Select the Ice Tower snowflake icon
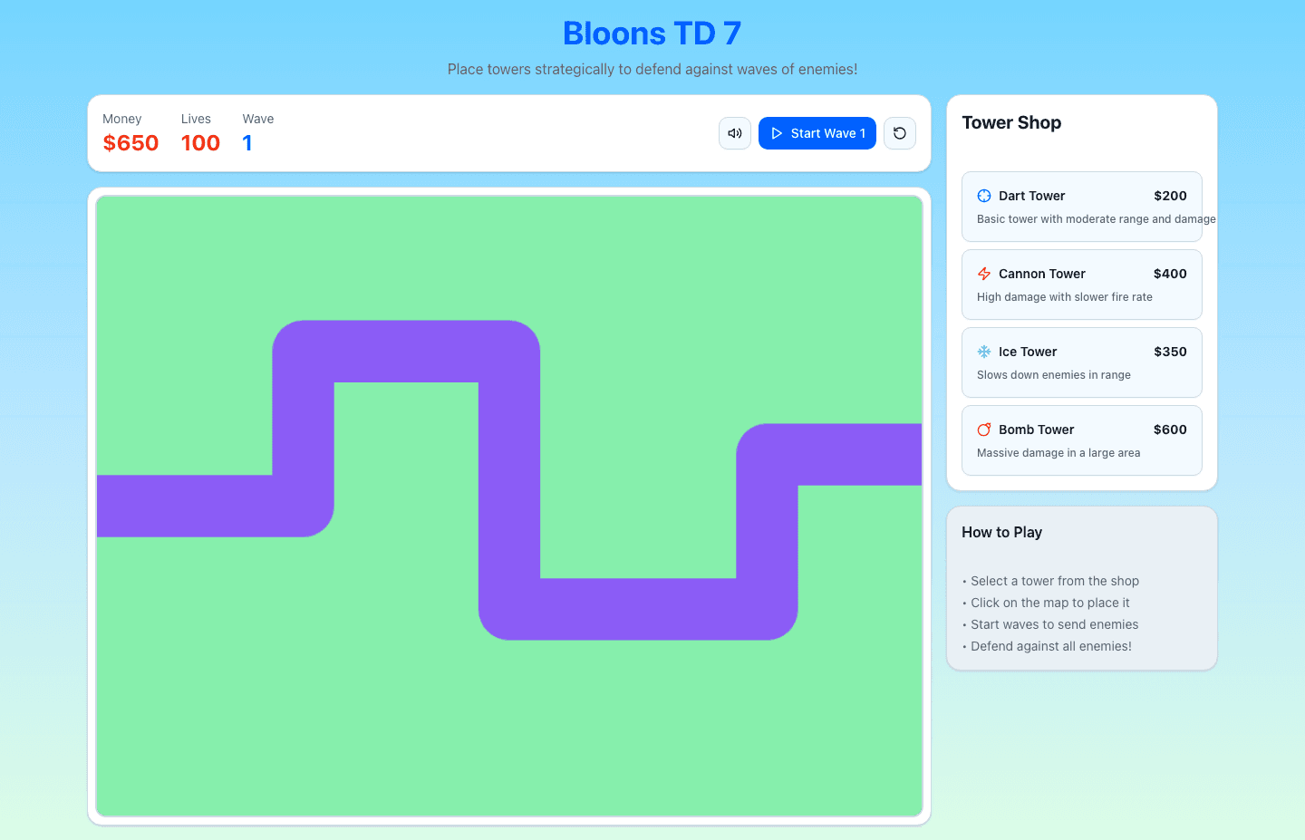This screenshot has height=840, width=1305. (x=983, y=352)
